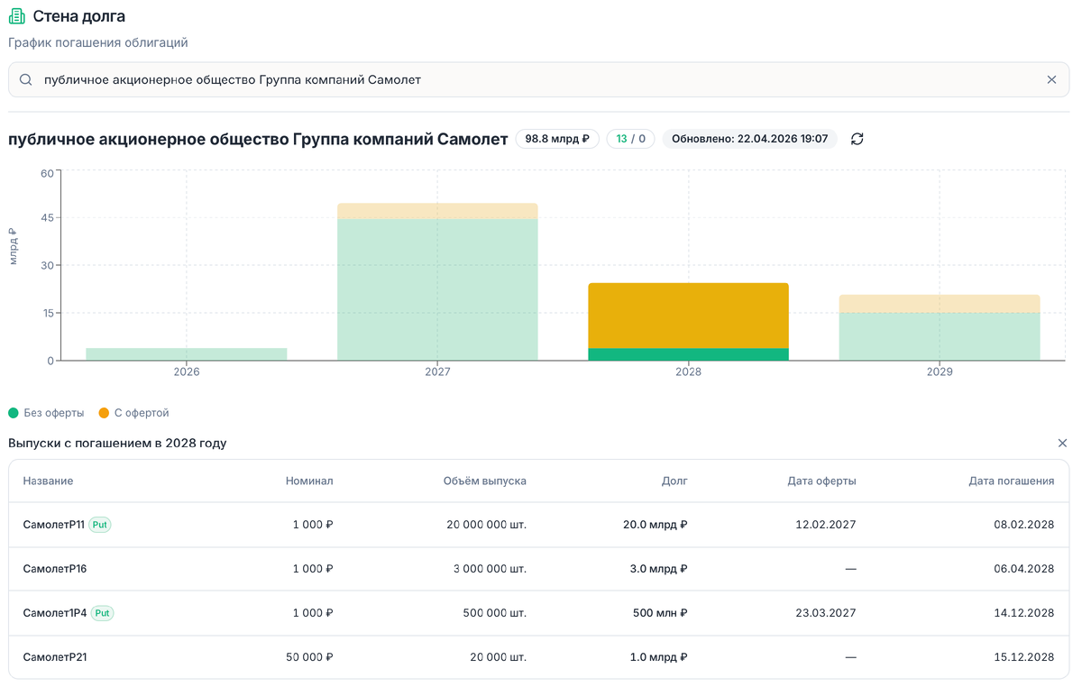The image size is (1082, 687).
Task: Click the 'Стена долга' page title
Action: [79, 16]
